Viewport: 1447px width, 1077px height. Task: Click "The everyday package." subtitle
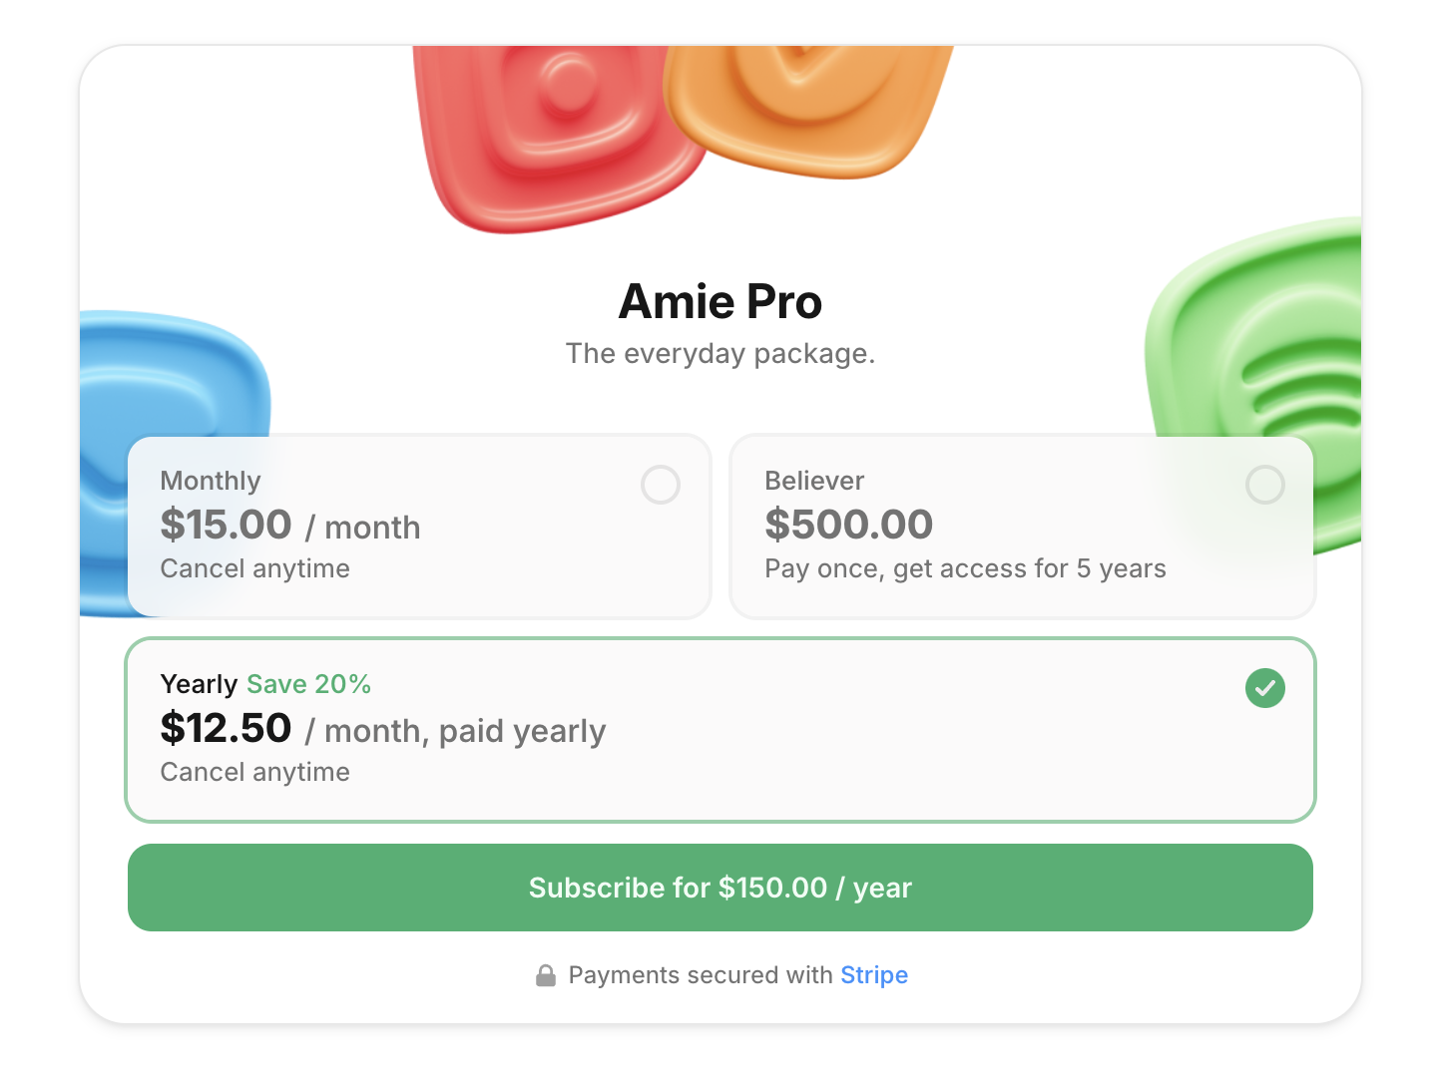tap(721, 354)
